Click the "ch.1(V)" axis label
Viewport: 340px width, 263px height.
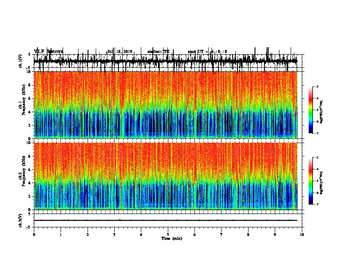pyautogui.click(x=20, y=61)
